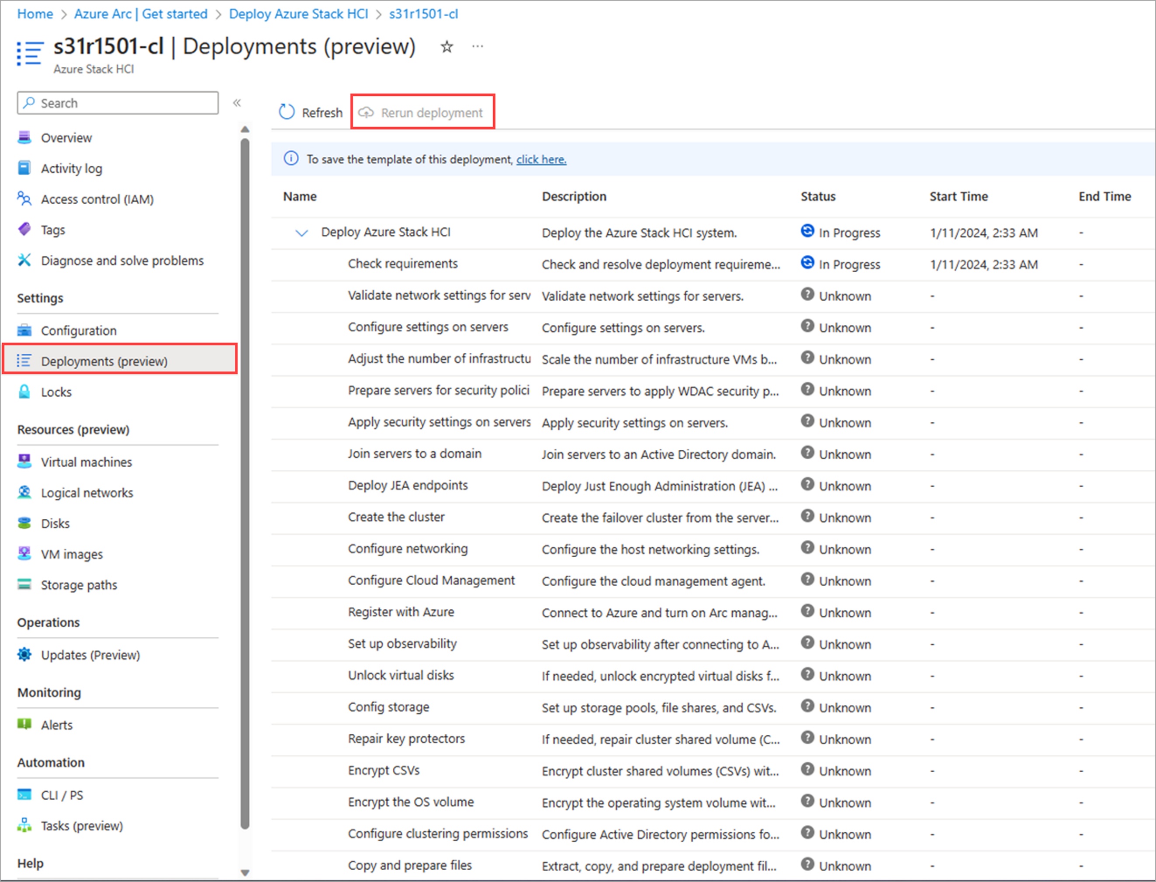Click the Updates (Preview) gear icon
This screenshot has height=882, width=1156.
click(x=24, y=655)
